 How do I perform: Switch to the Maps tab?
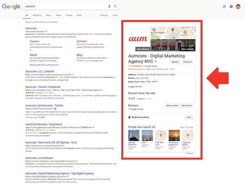coord(58,15)
